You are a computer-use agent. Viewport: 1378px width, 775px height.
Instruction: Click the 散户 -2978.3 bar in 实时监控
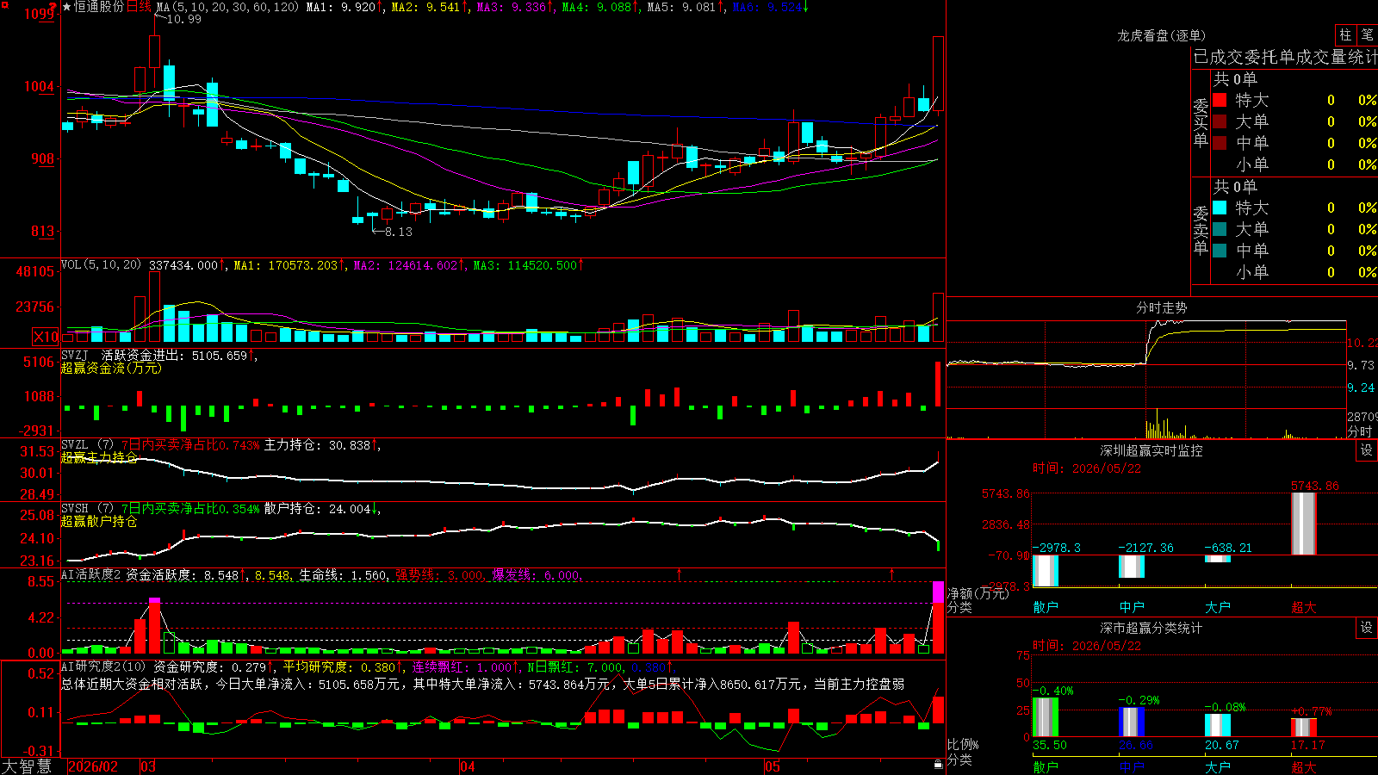click(x=1046, y=571)
